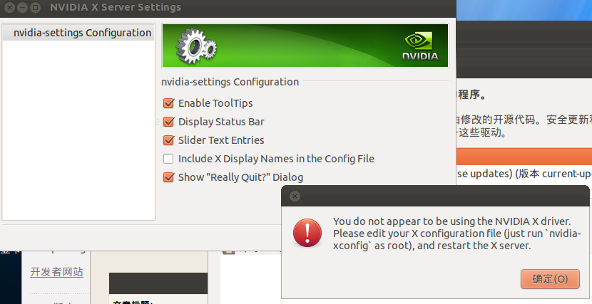Close the NVIDIA driver warning dialog
592x304 pixels.
click(x=295, y=196)
